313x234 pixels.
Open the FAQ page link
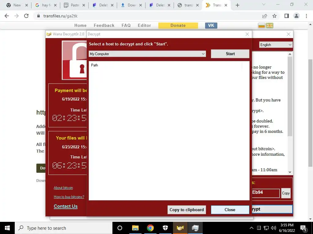coord(126,26)
